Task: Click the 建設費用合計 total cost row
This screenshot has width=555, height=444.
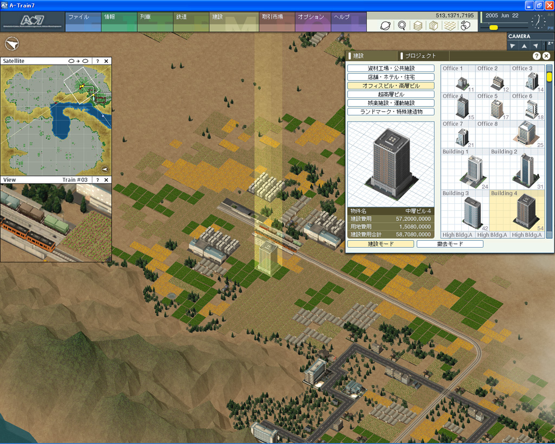Action: 391,234
